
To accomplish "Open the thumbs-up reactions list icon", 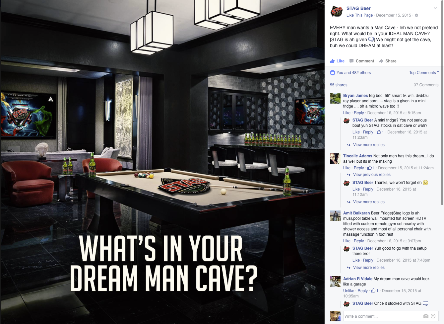I will 333,73.
